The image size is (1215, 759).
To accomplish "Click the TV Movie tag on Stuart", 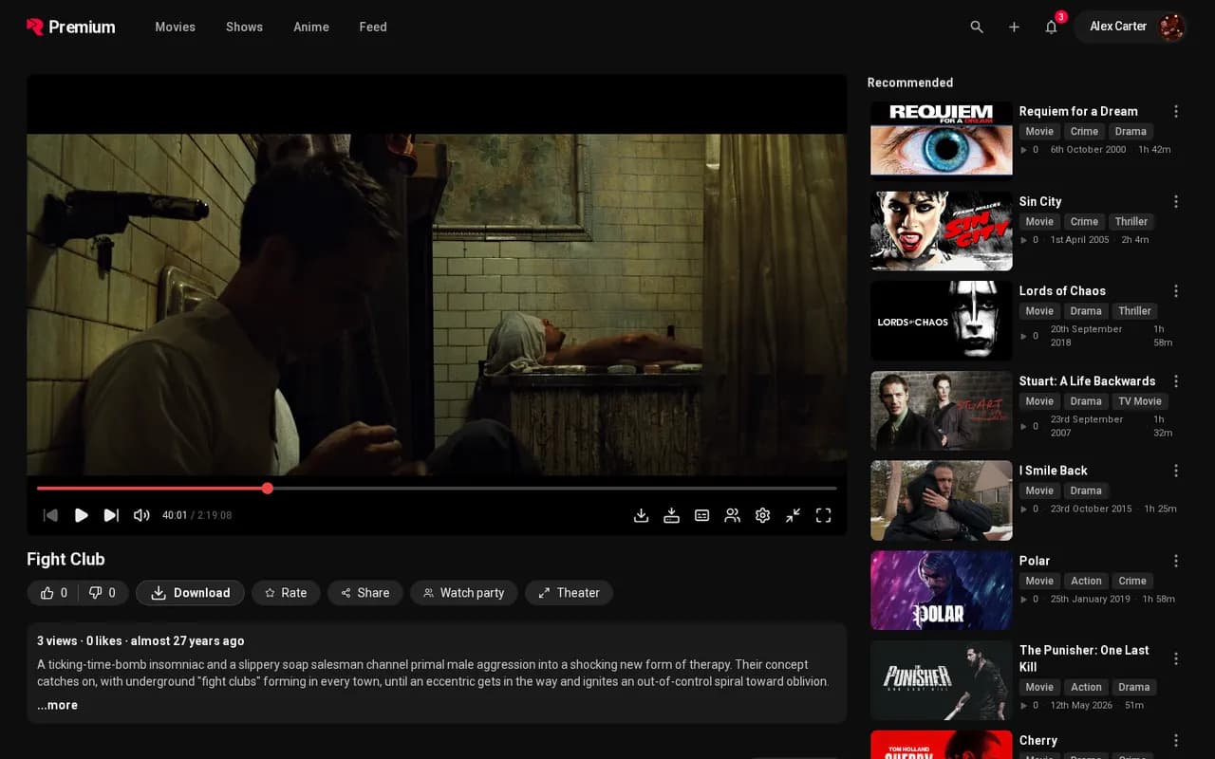I will (x=1139, y=401).
